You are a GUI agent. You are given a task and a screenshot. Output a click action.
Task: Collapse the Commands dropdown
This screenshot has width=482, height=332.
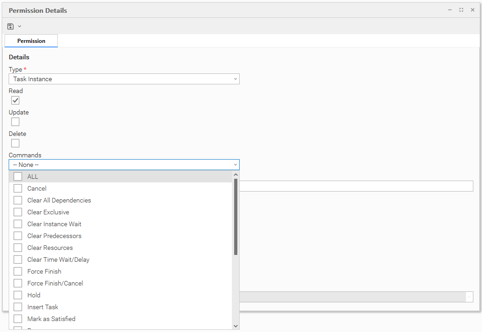235,165
